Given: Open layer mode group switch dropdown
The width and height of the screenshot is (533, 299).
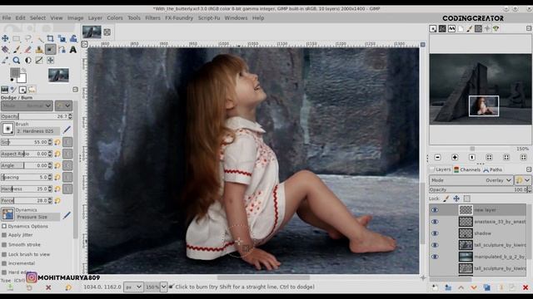Looking at the screenshot, I should click(x=523, y=180).
